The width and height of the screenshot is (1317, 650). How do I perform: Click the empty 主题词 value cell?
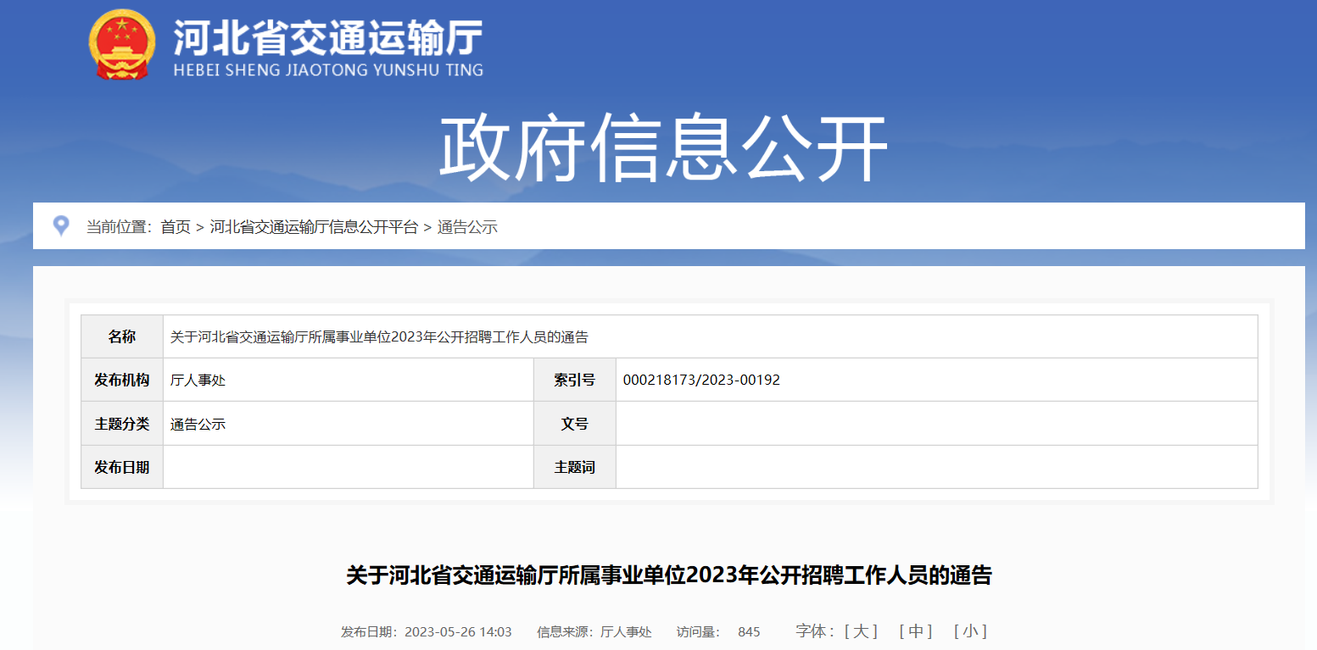[935, 467]
